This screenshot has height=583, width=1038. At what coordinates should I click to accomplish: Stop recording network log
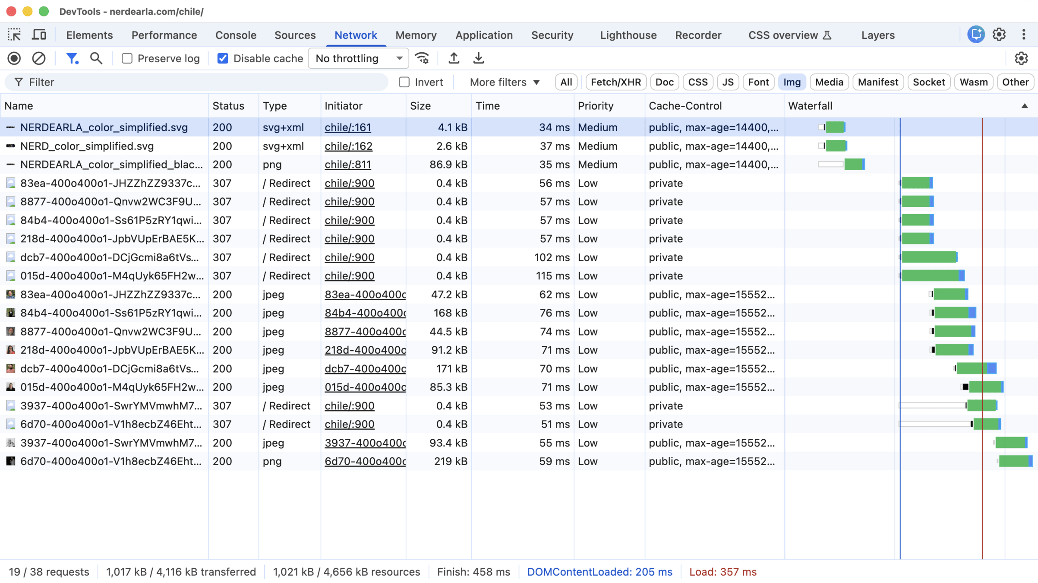pos(14,58)
